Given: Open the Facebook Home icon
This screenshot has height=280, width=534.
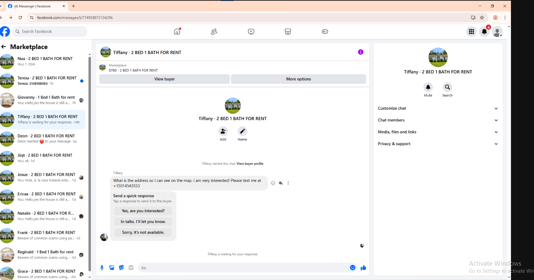Looking at the screenshot, I should [x=177, y=31].
